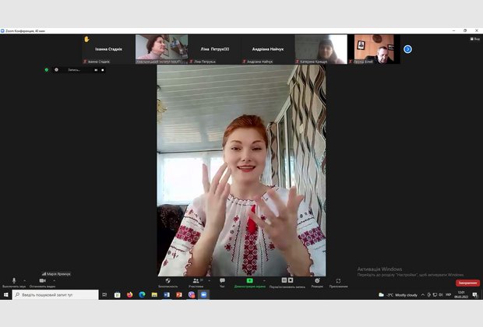Select Іванна Стадnik participant tile
The image size is (483, 327).
(x=108, y=49)
